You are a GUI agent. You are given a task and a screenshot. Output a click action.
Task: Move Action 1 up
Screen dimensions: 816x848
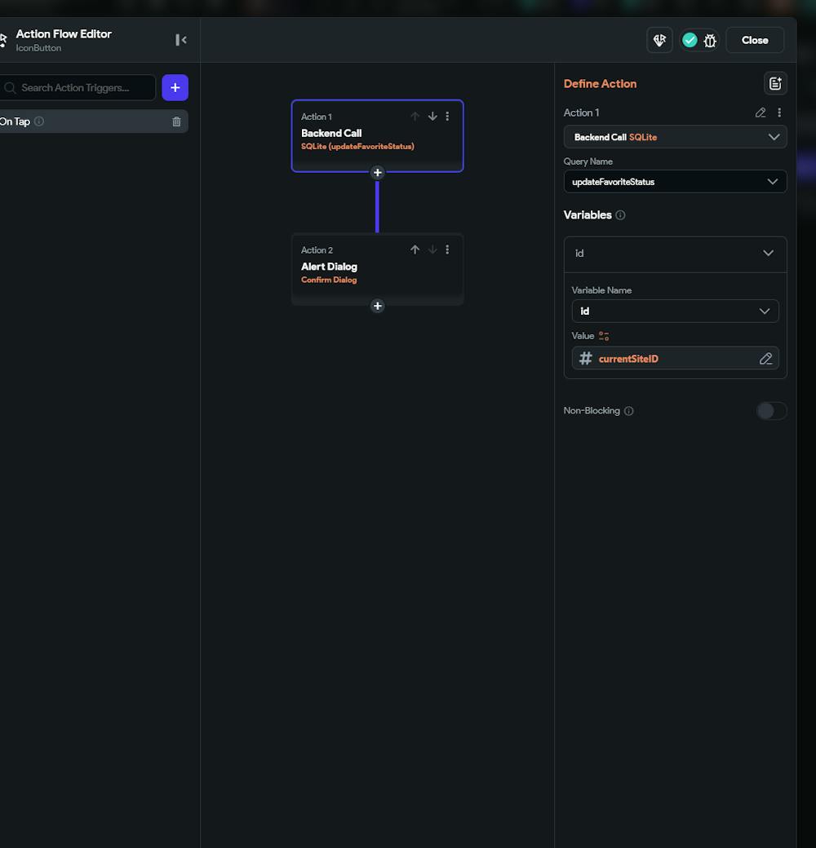pyautogui.click(x=415, y=117)
